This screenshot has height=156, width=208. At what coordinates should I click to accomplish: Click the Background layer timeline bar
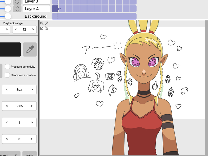click(x=94, y=16)
